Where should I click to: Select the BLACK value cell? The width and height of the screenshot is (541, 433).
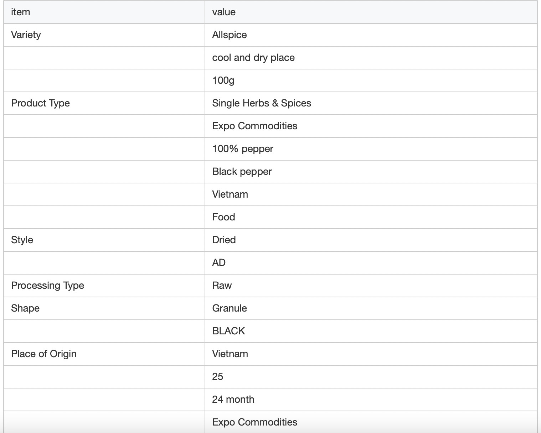pyautogui.click(x=371, y=331)
